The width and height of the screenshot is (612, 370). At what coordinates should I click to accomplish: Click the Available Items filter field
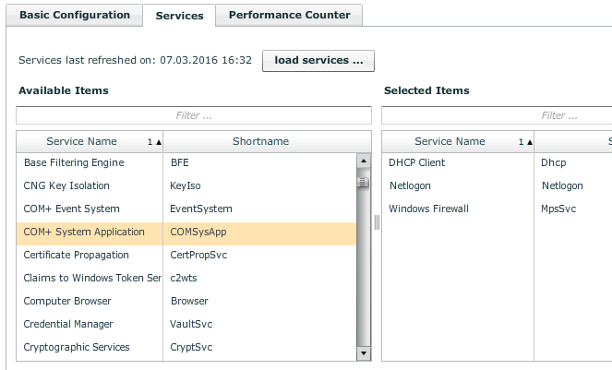tap(194, 115)
